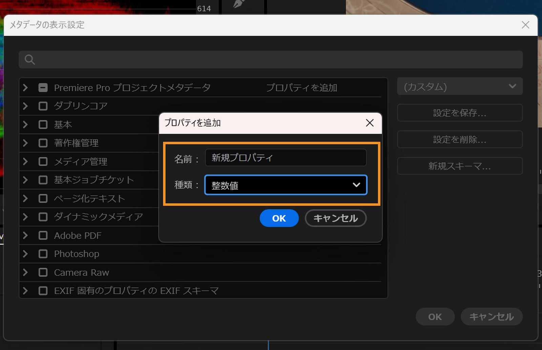
Task: Click the プロパティを追加 link
Action: [301, 87]
